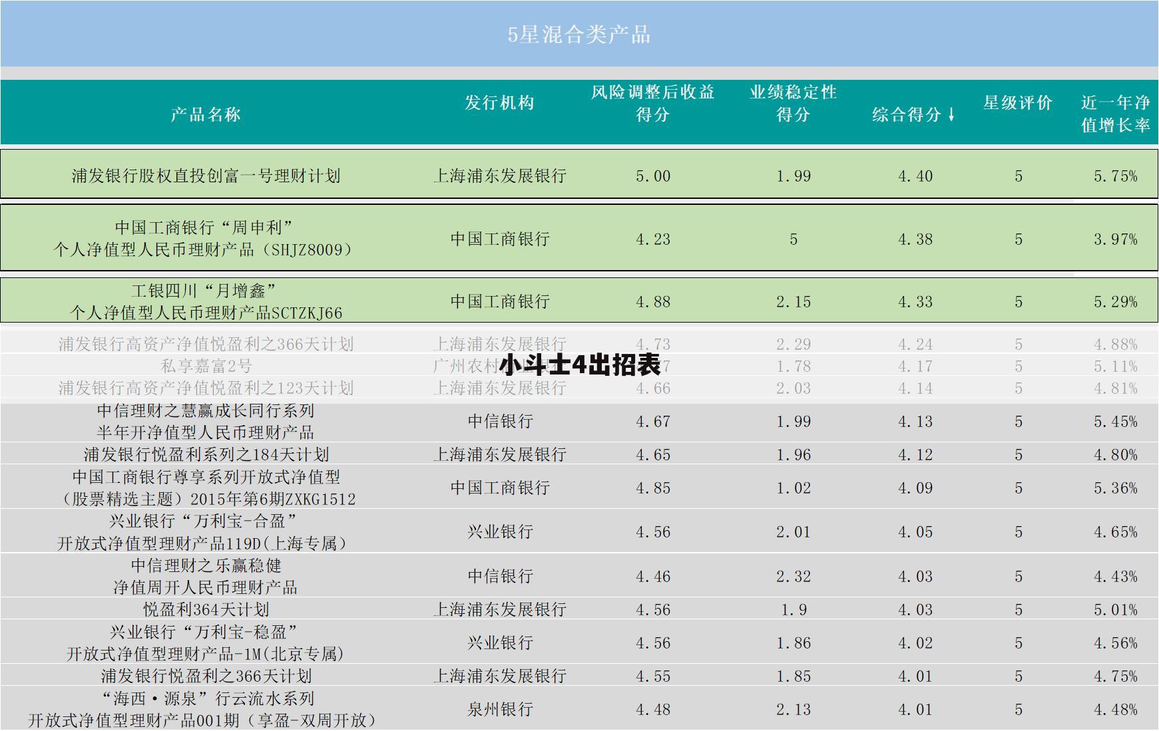Image resolution: width=1159 pixels, height=731 pixels.
Task: Select the 发行机构 column header
Action: click(x=499, y=102)
